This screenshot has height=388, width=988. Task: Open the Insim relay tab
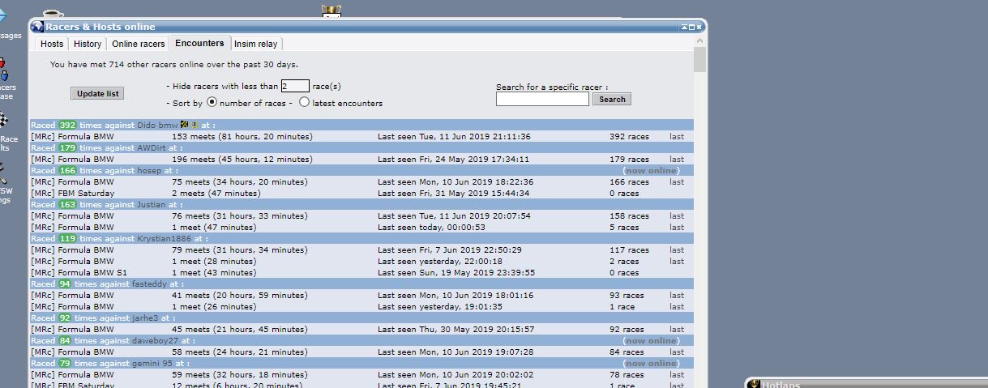256,44
